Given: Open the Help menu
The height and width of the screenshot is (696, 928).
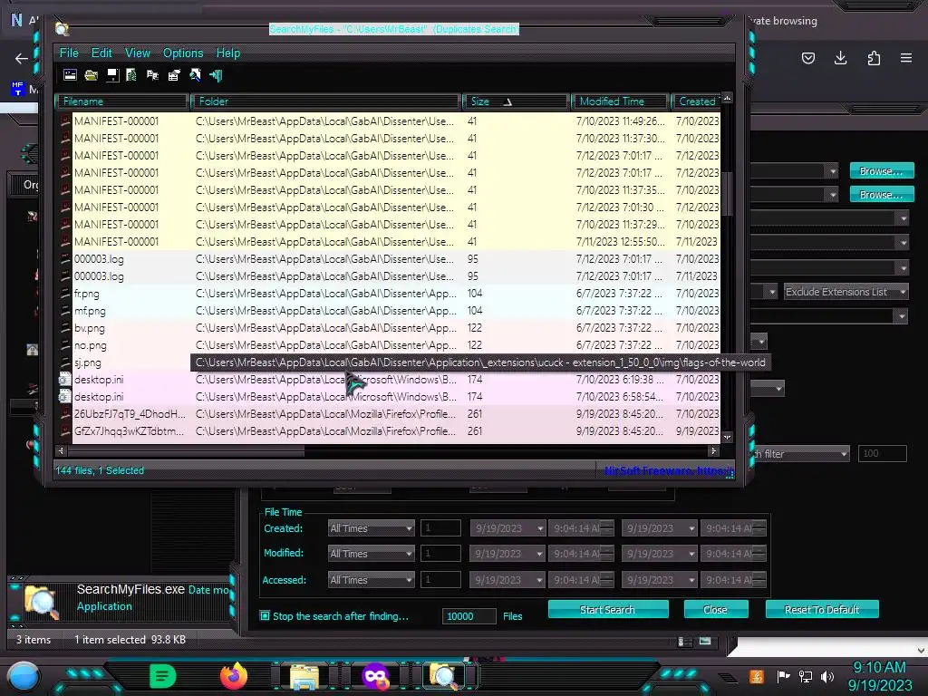Looking at the screenshot, I should (x=227, y=53).
